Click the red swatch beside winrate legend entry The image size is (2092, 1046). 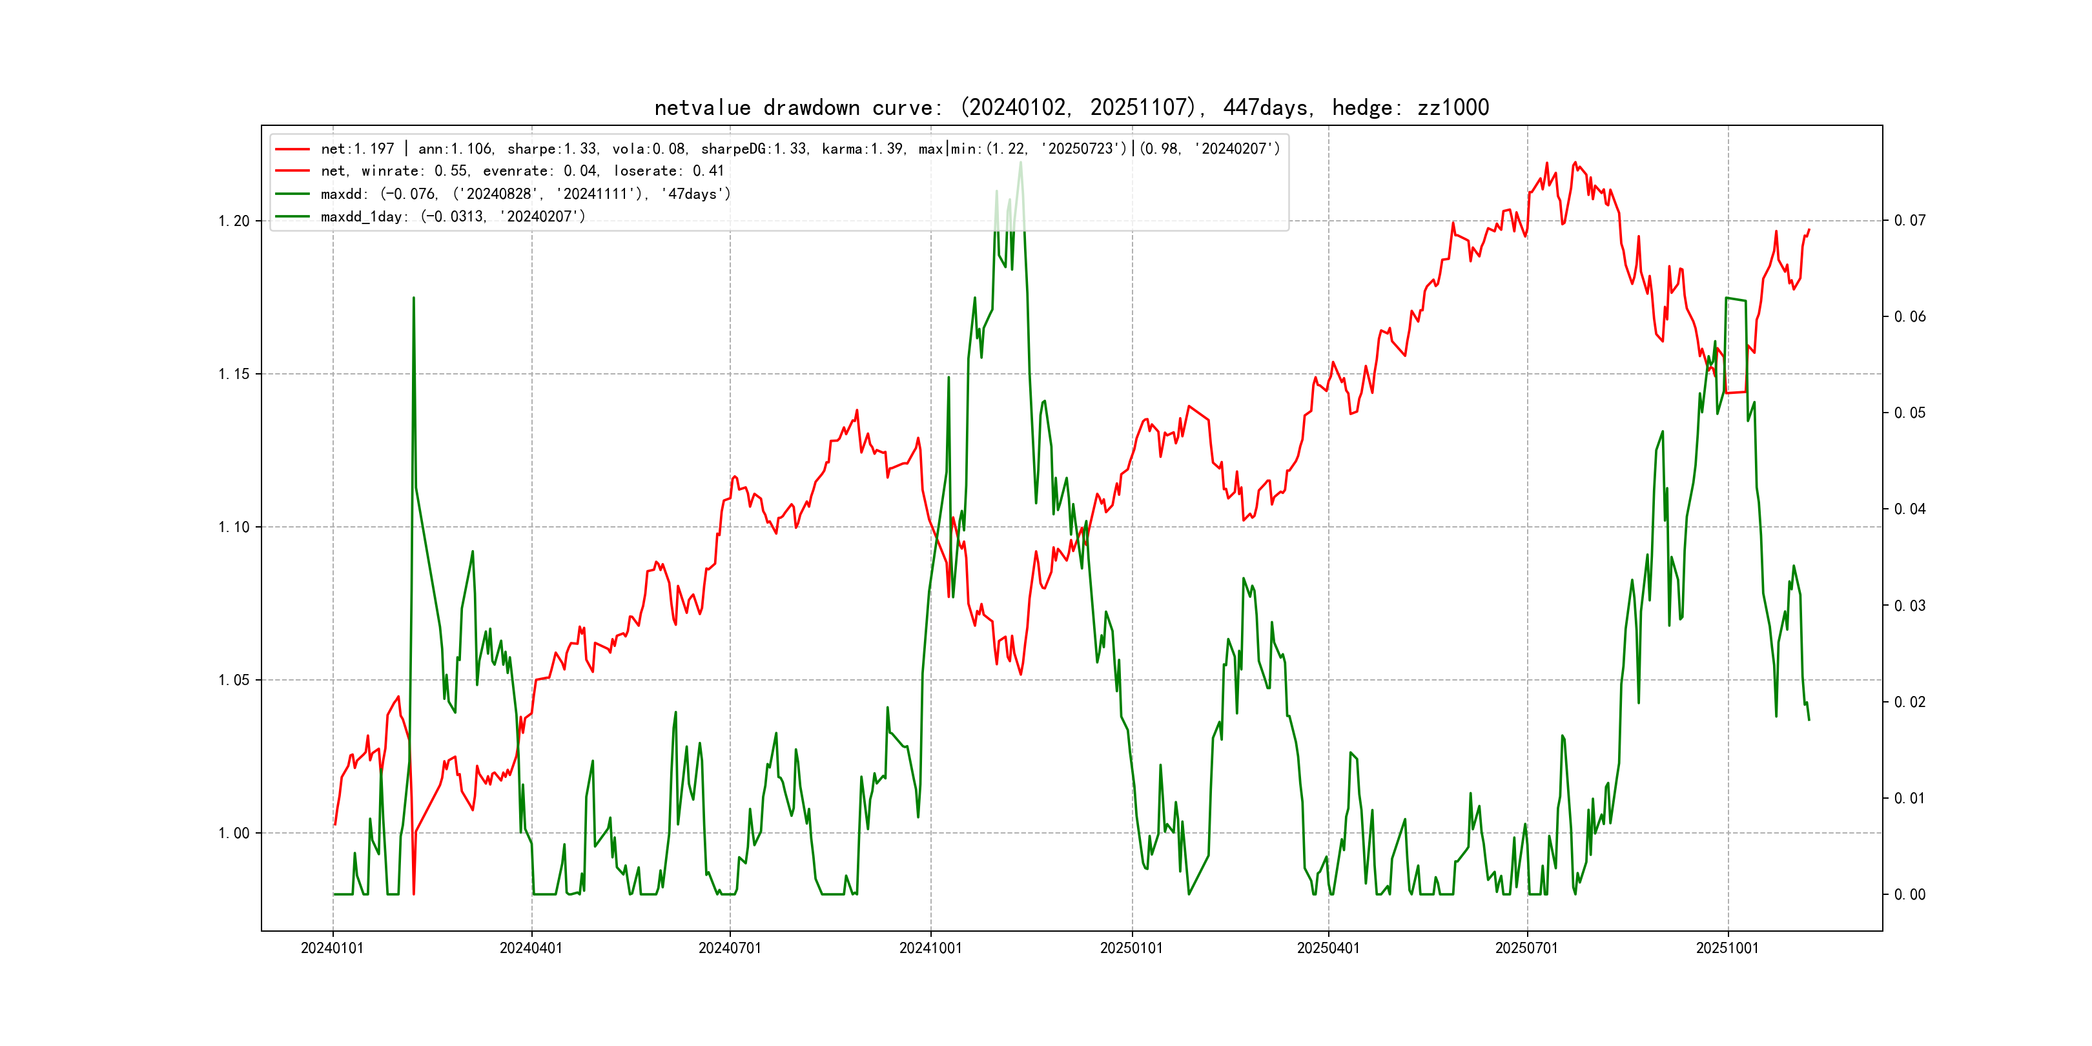pyautogui.click(x=292, y=171)
